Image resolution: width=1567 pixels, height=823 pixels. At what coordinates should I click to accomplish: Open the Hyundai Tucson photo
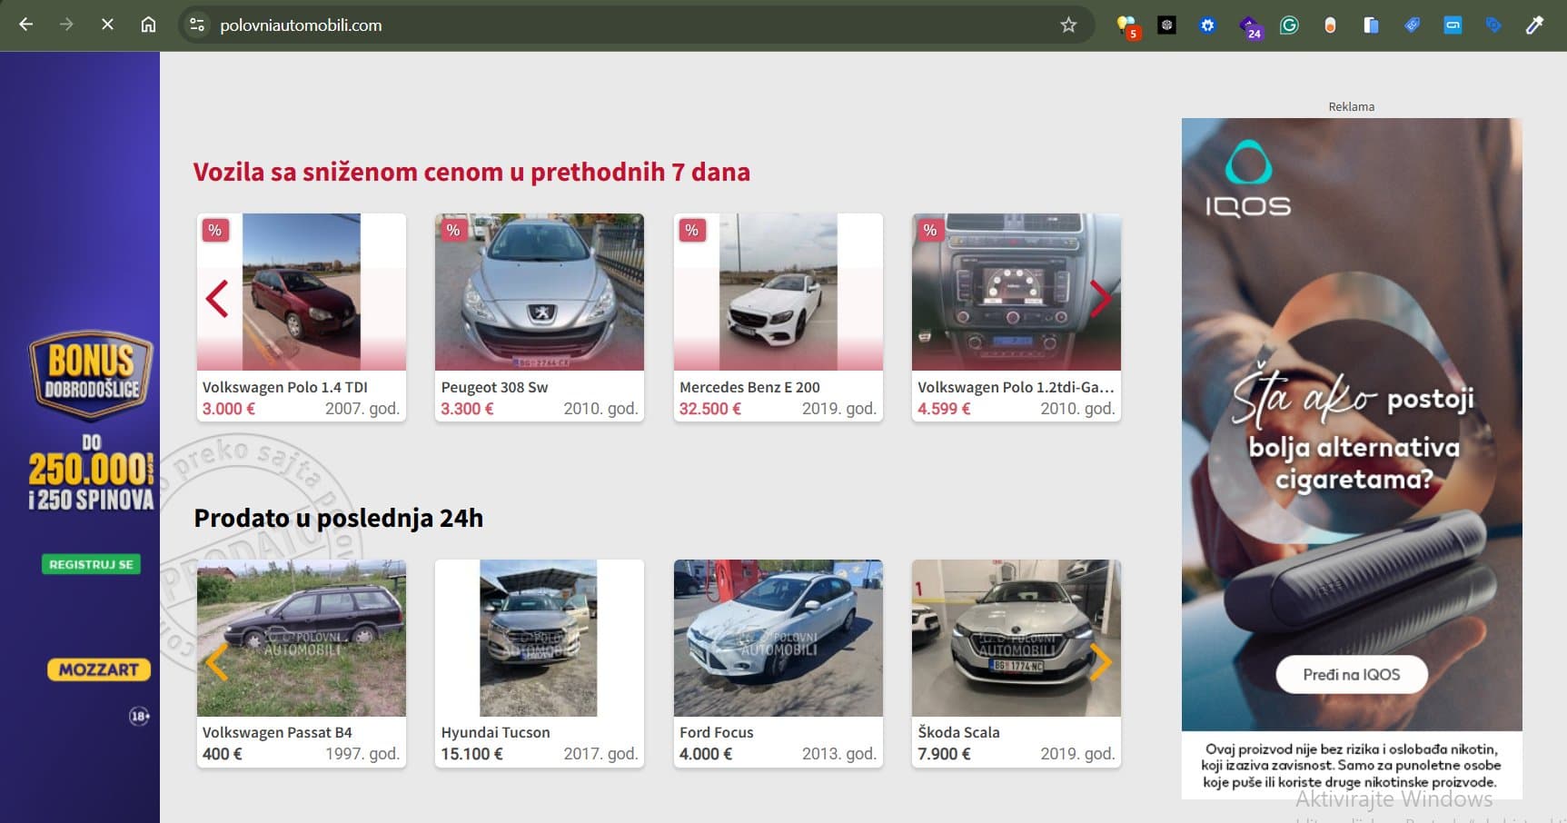click(540, 638)
